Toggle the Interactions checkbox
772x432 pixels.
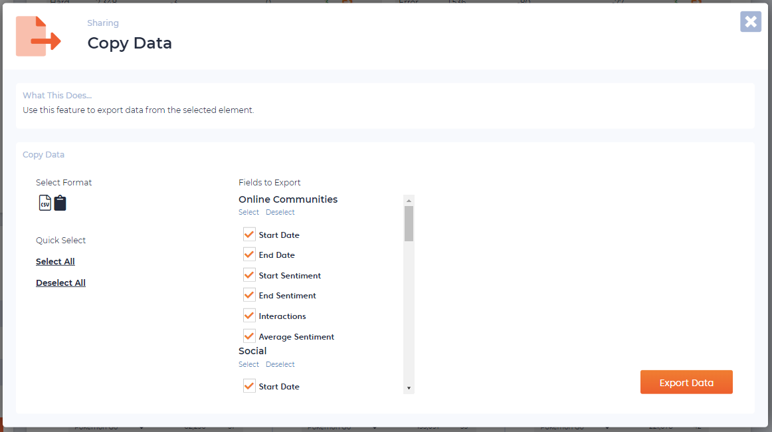(x=249, y=316)
